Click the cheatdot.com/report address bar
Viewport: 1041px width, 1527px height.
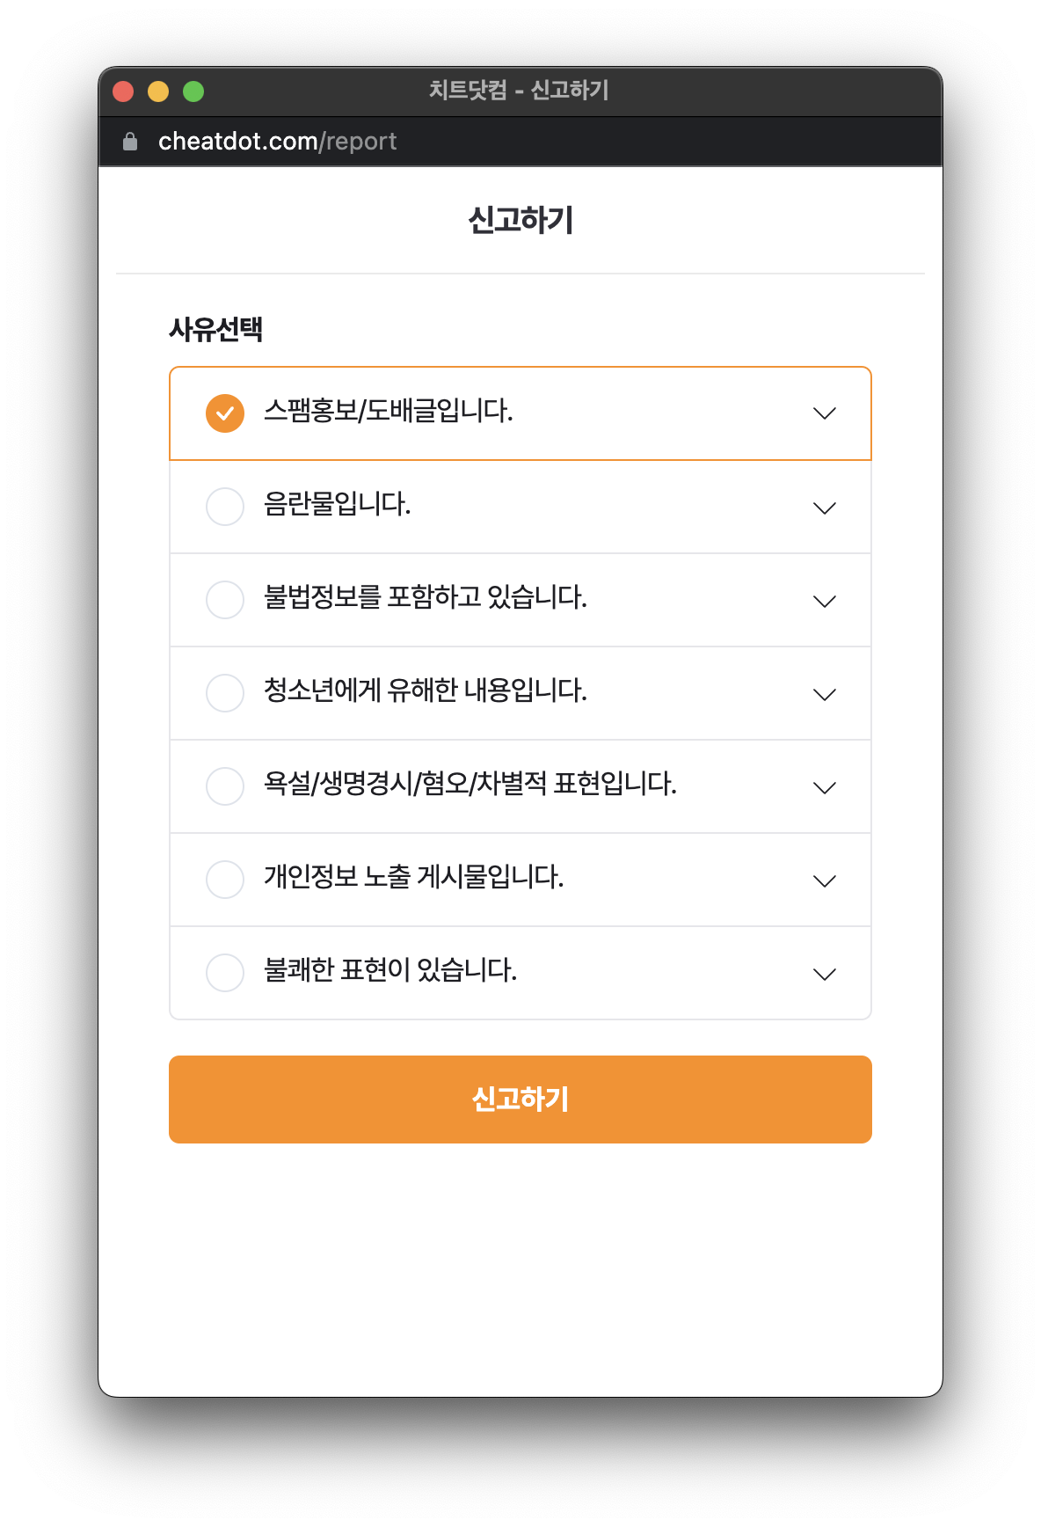click(278, 142)
